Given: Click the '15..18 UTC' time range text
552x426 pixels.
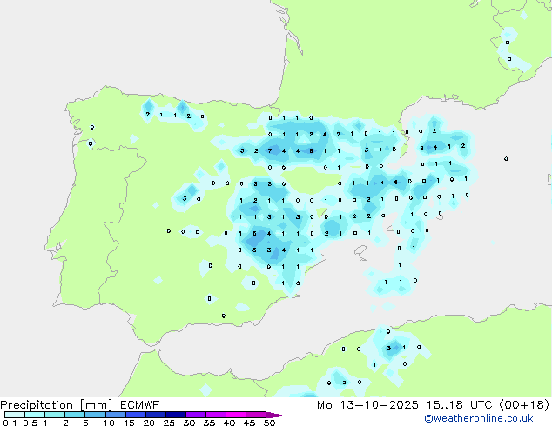Looking at the screenshot, I should coord(459,405).
